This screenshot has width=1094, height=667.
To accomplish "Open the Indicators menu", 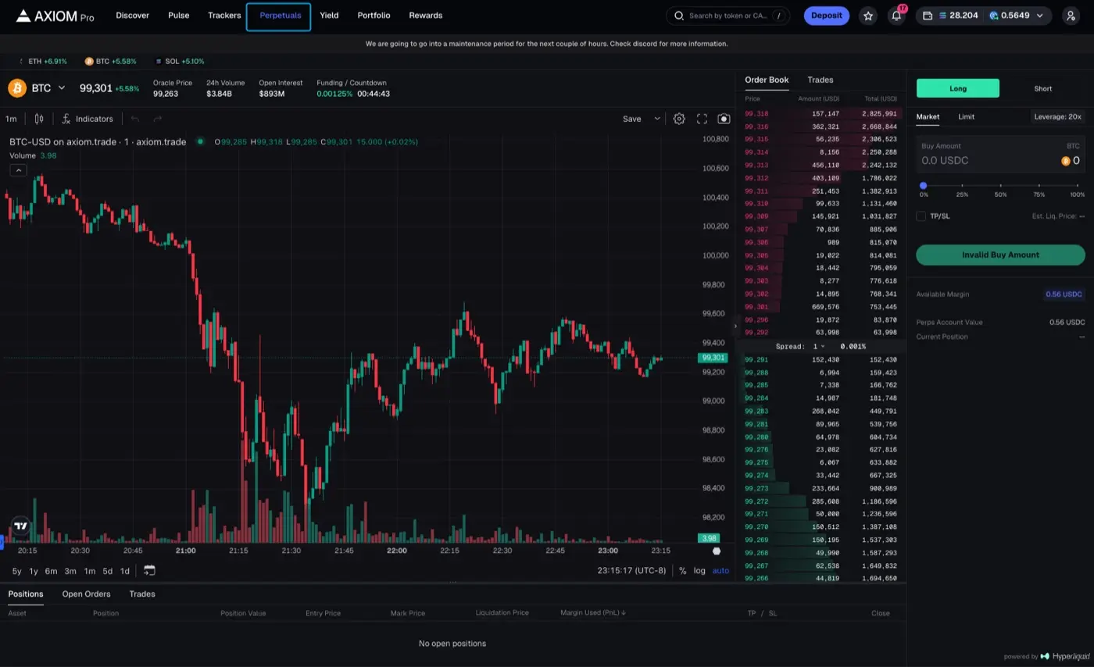I will pos(88,119).
